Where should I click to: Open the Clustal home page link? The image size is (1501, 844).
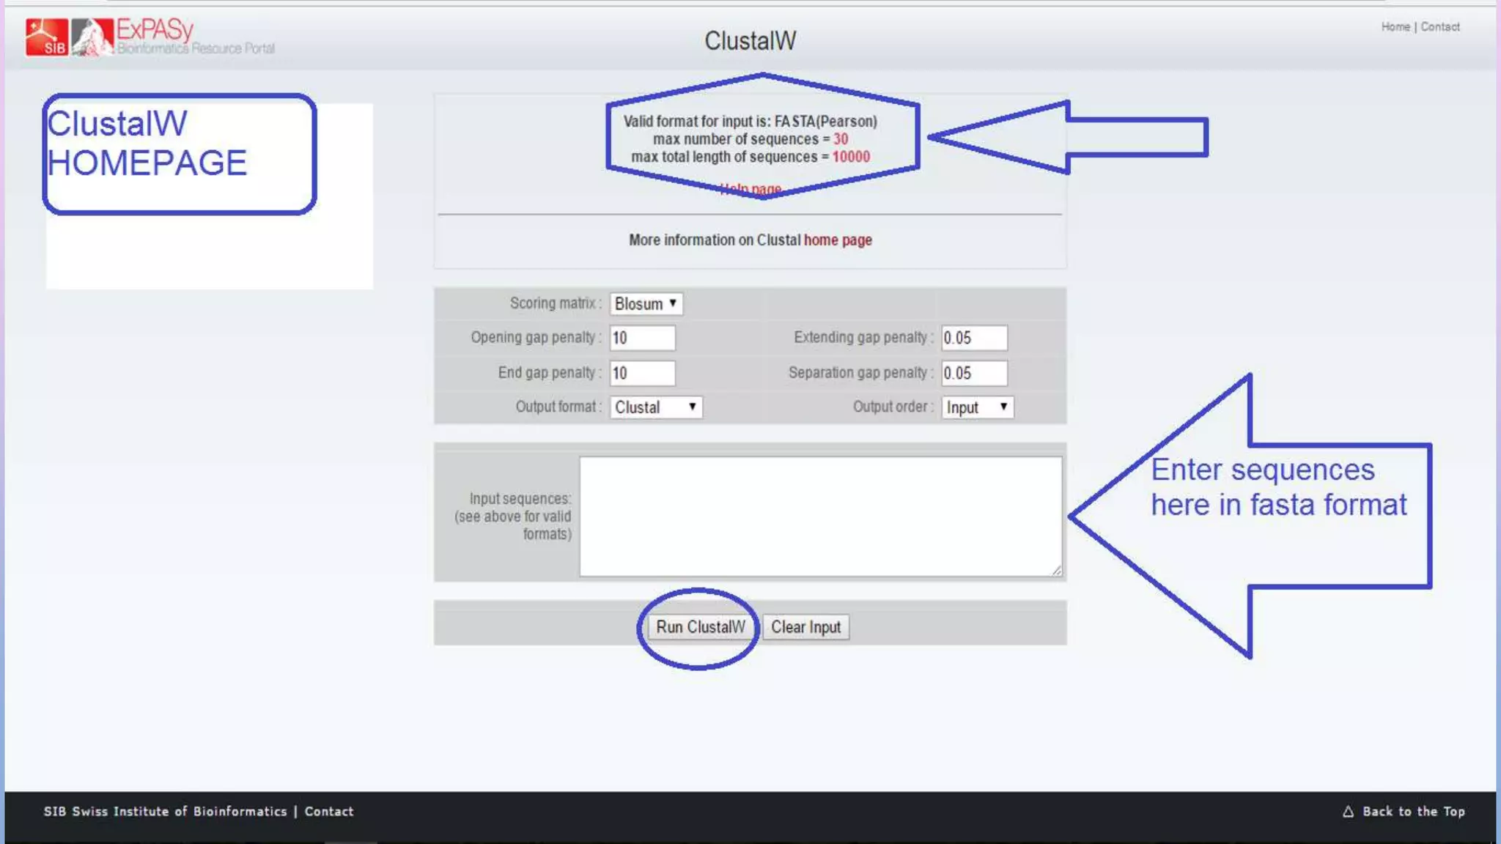click(838, 240)
